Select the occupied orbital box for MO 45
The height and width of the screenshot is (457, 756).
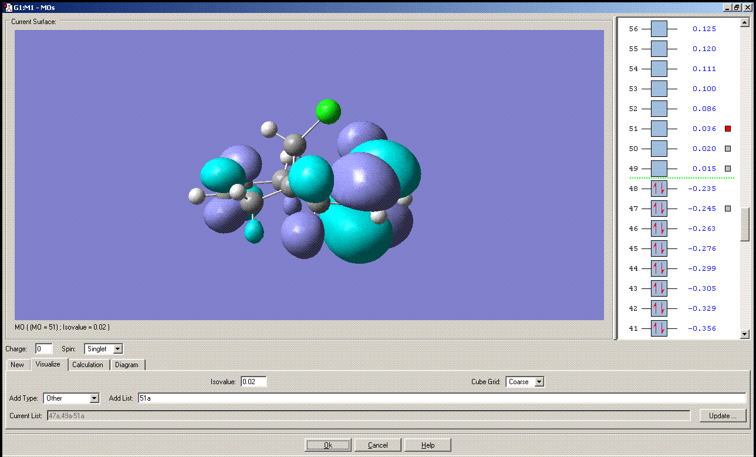click(659, 248)
